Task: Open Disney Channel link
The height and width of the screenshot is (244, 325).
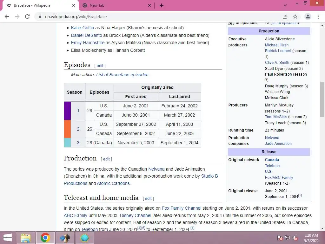Action: (x=136, y=215)
